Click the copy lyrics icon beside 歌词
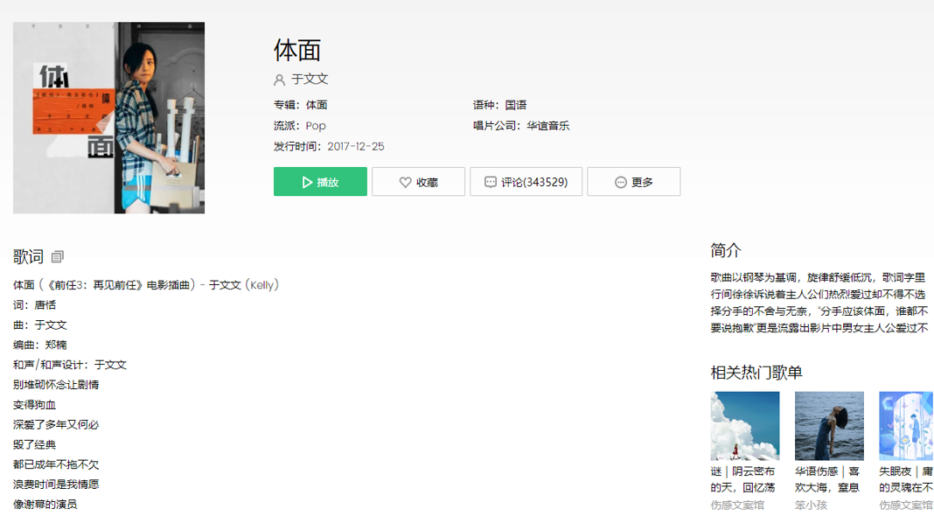 [57, 257]
